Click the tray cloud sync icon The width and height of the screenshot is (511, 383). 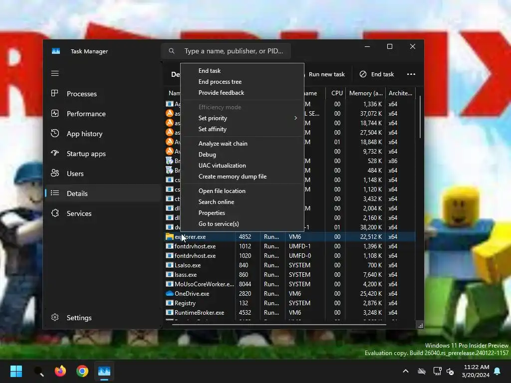click(x=422, y=371)
